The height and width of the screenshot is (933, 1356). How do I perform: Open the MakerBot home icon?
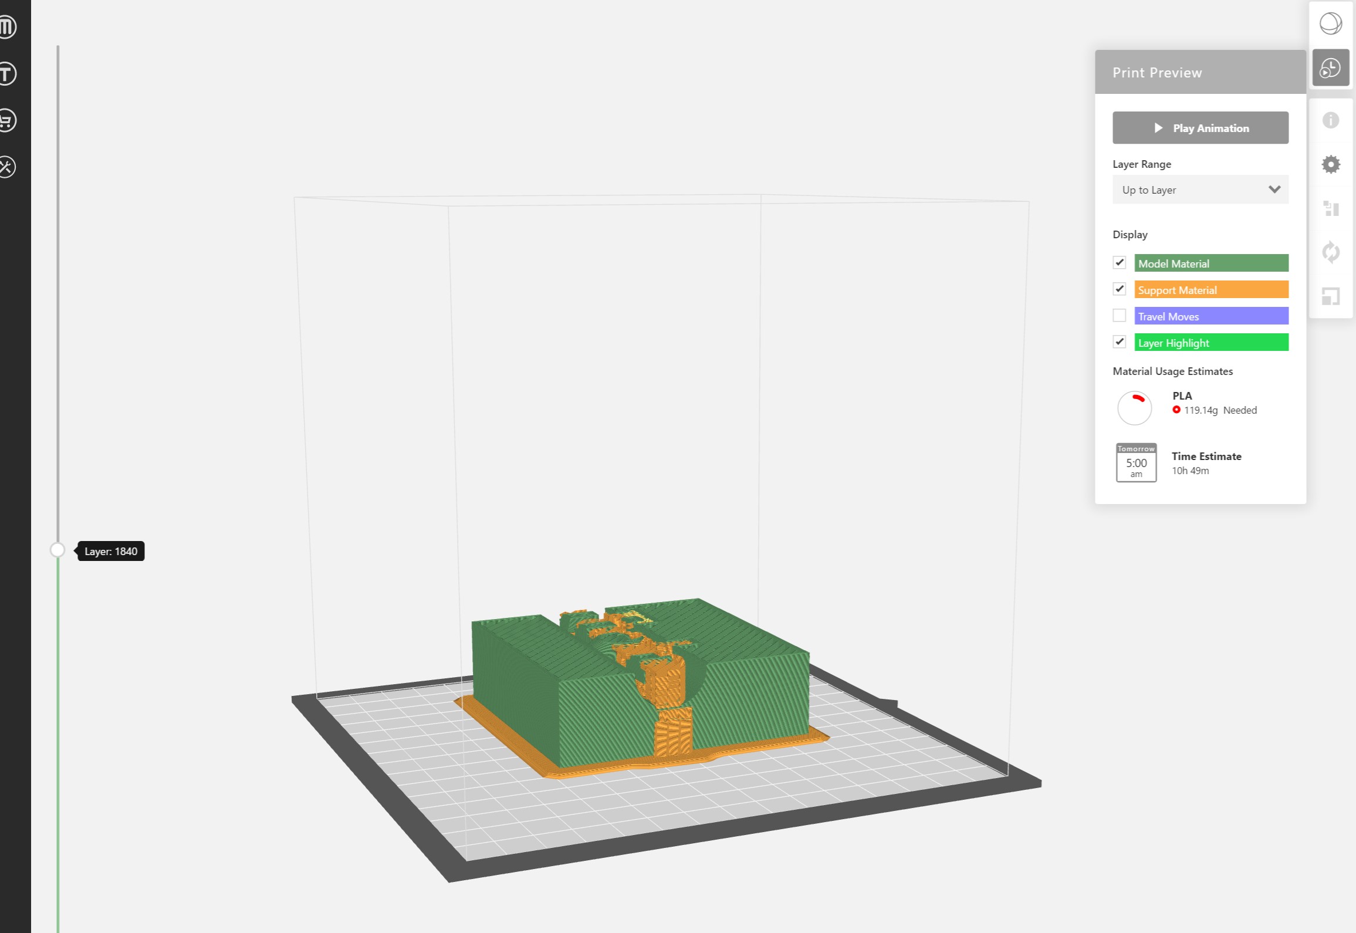point(7,26)
